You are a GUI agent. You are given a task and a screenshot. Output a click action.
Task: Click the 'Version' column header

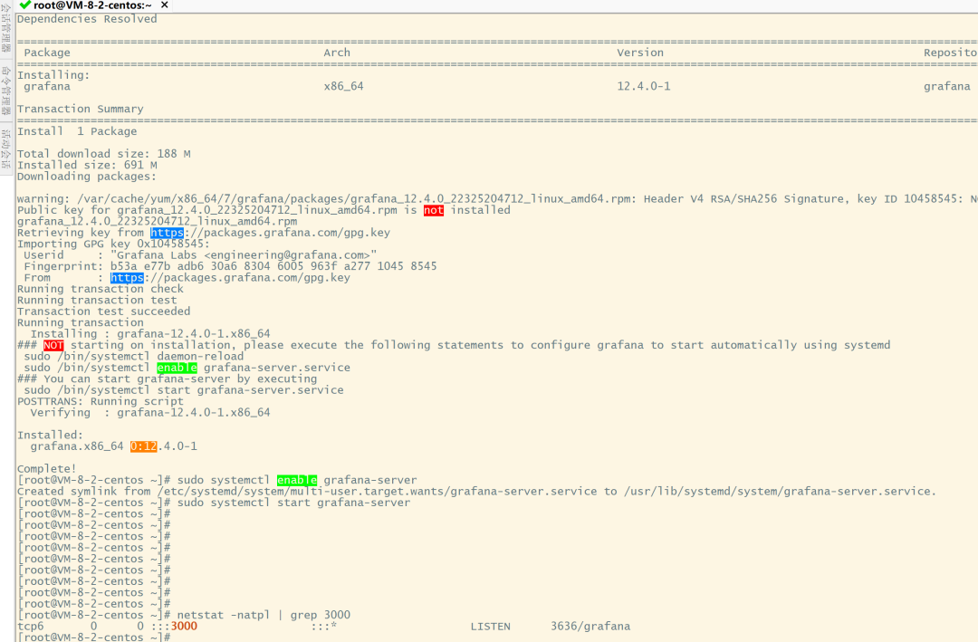[x=640, y=53]
